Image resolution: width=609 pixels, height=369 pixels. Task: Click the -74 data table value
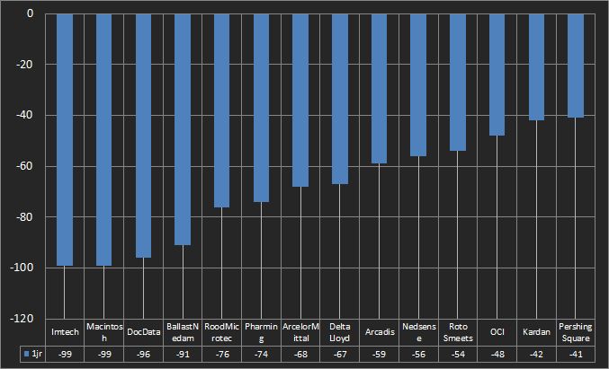[262, 355]
